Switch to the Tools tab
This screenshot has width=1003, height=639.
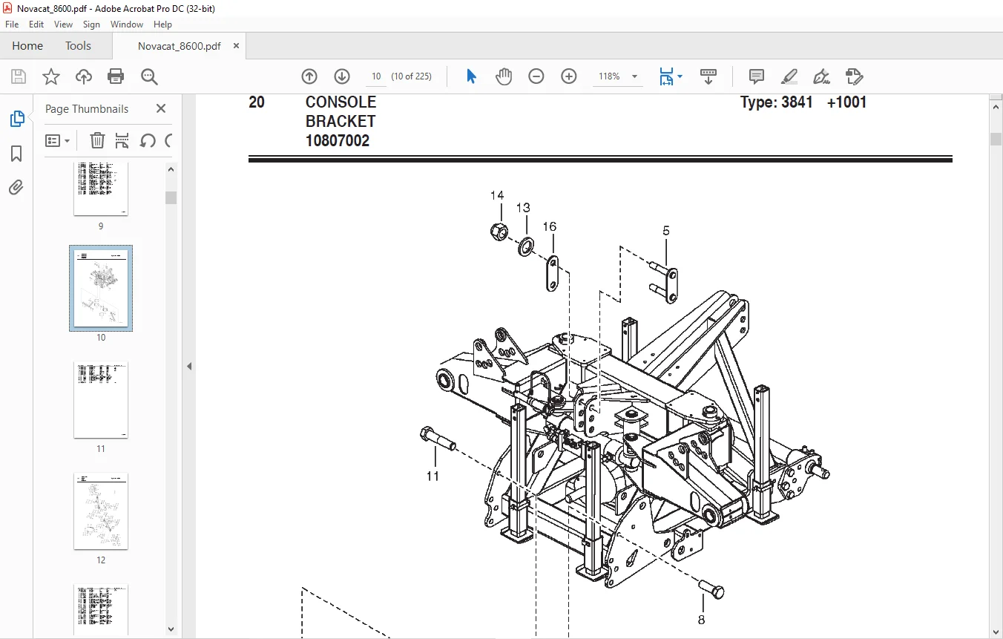(x=78, y=45)
